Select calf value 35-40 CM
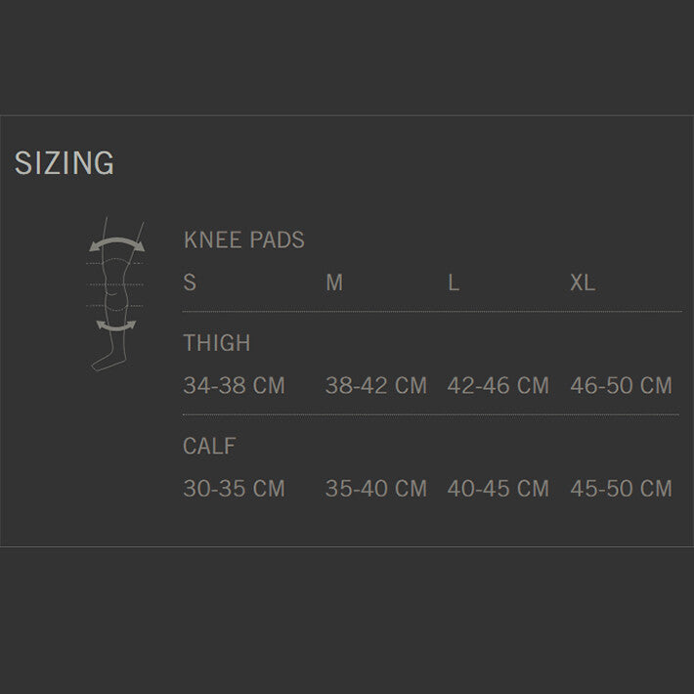Image resolution: width=694 pixels, height=694 pixels. click(x=376, y=488)
